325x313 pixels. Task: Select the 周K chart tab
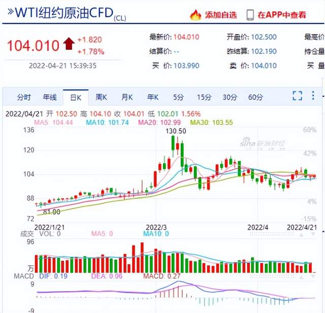coord(102,97)
